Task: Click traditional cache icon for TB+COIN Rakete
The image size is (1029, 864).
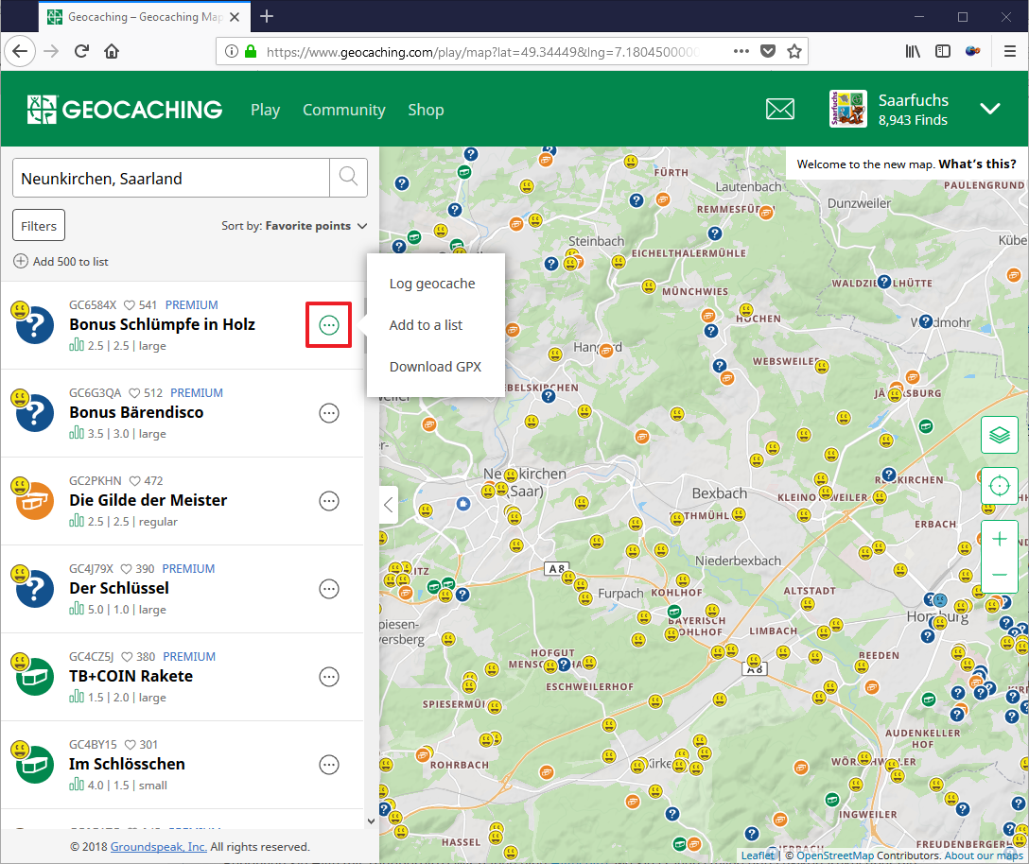Action: (x=35, y=677)
